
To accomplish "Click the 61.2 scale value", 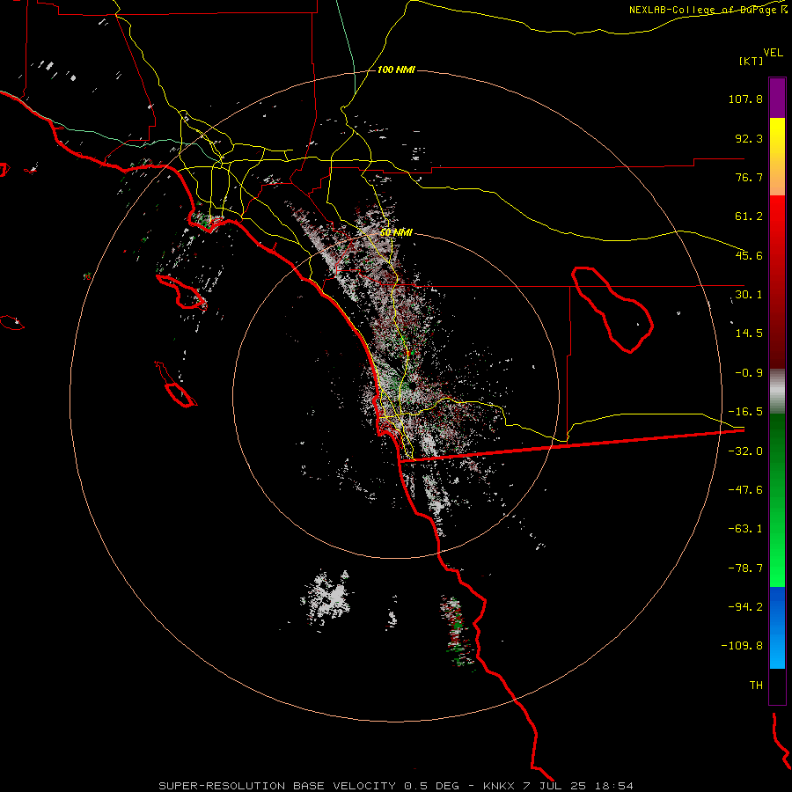I will (749, 216).
